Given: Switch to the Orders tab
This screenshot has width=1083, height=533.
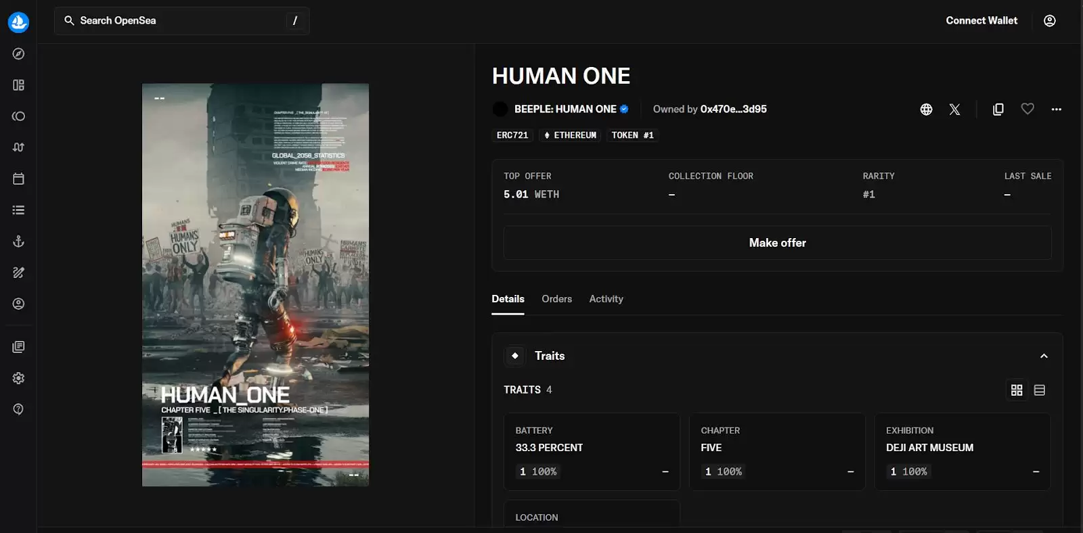Looking at the screenshot, I should click(556, 299).
